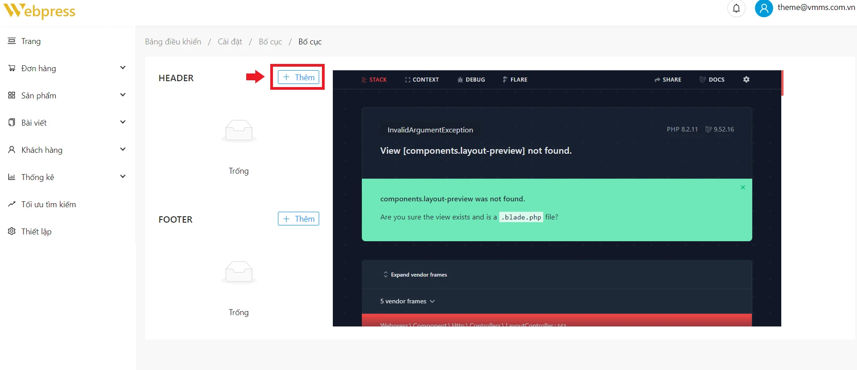Toggle the 5 vendor frames list
The height and width of the screenshot is (370, 857).
(x=407, y=301)
